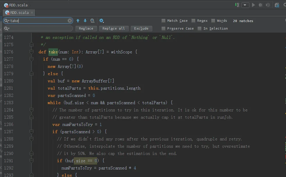Collapse fold marker at line 1291
The image size is (286, 177).
(x=32, y=161)
